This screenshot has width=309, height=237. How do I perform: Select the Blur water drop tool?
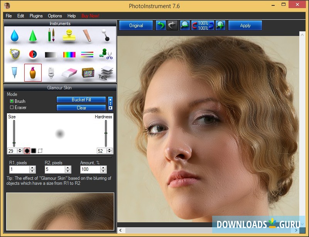14,36
